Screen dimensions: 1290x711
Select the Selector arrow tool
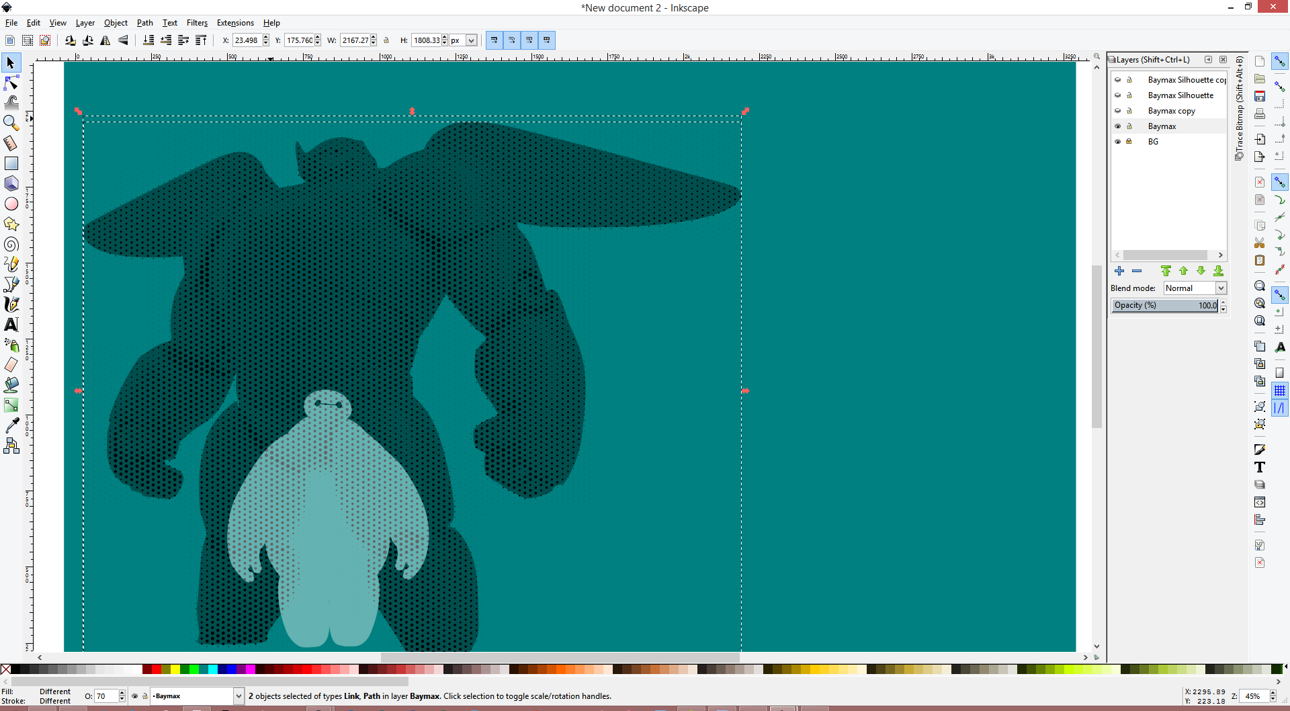(x=11, y=62)
